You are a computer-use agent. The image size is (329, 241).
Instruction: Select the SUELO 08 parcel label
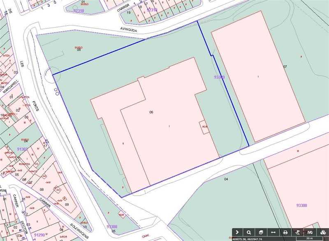79,48
